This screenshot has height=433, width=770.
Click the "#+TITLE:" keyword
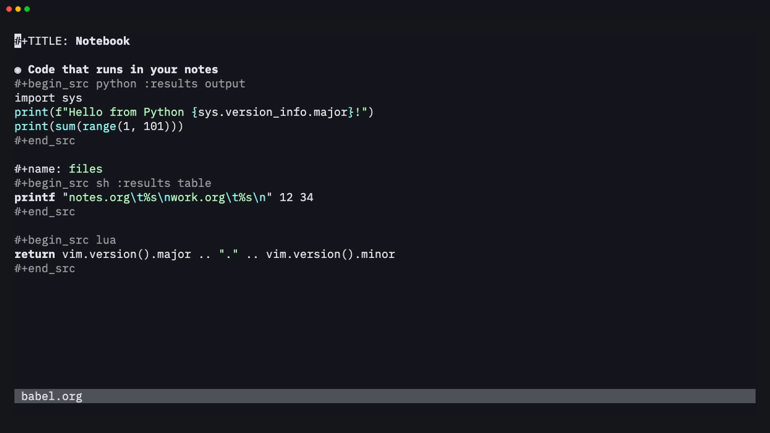pyautogui.click(x=42, y=41)
